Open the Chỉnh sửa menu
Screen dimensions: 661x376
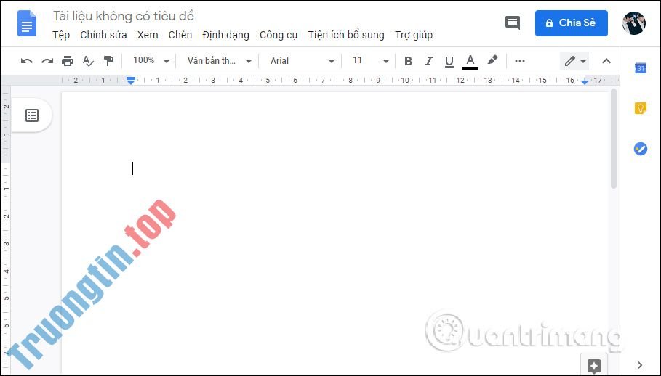(103, 35)
